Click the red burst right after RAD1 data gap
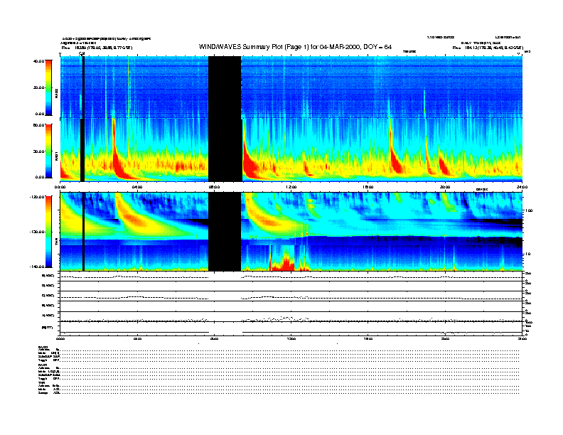This screenshot has width=563, height=435. pos(250,165)
